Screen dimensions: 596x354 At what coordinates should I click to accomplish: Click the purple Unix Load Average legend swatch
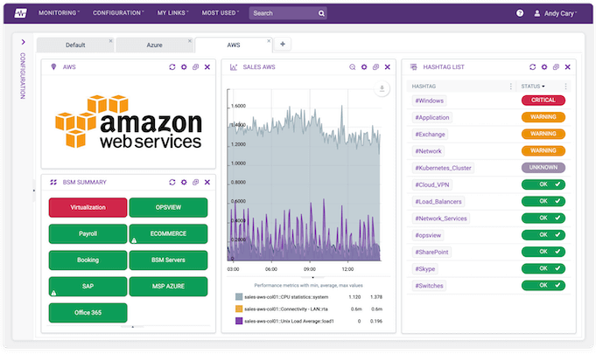click(x=240, y=321)
